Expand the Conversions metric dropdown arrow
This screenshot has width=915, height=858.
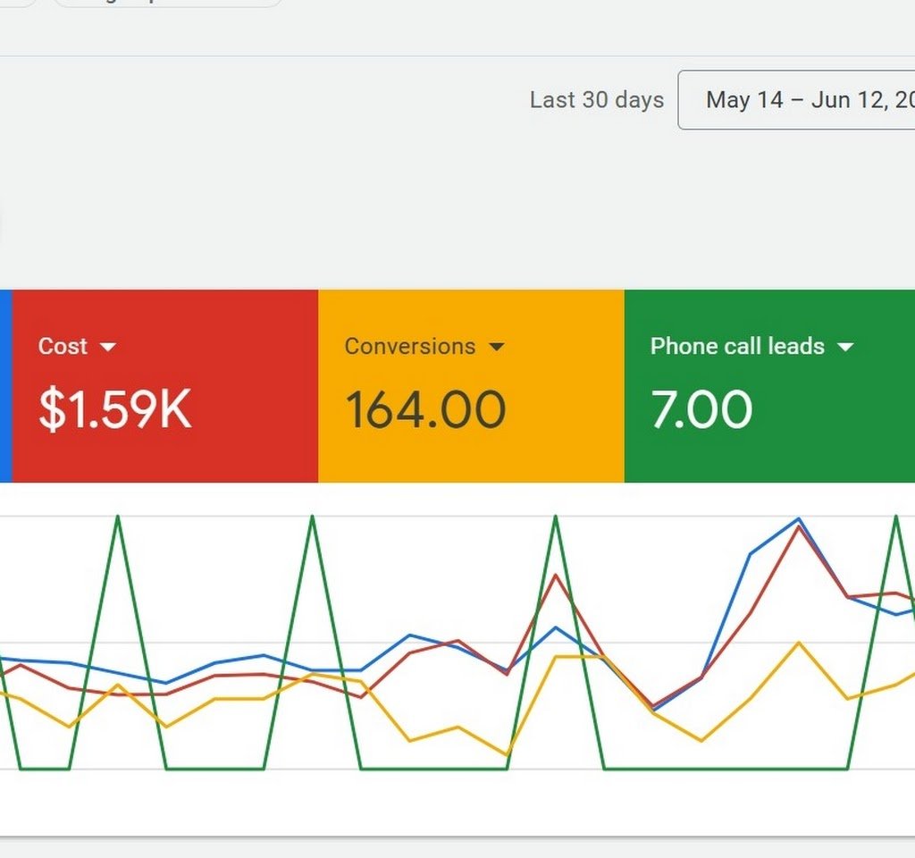tap(497, 347)
